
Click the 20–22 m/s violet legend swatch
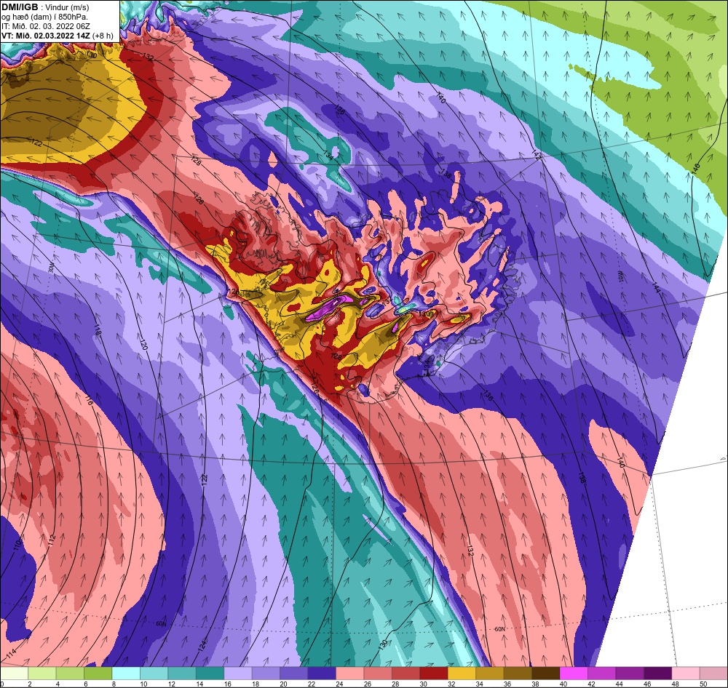pos(294,673)
